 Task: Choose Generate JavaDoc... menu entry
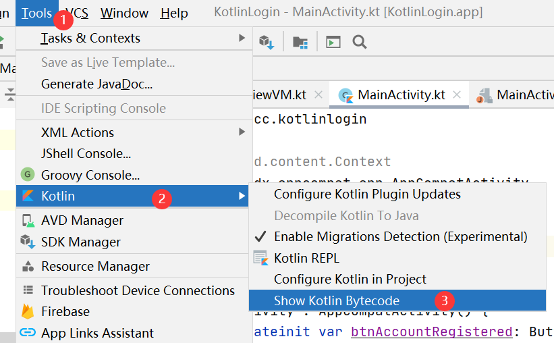point(134,84)
